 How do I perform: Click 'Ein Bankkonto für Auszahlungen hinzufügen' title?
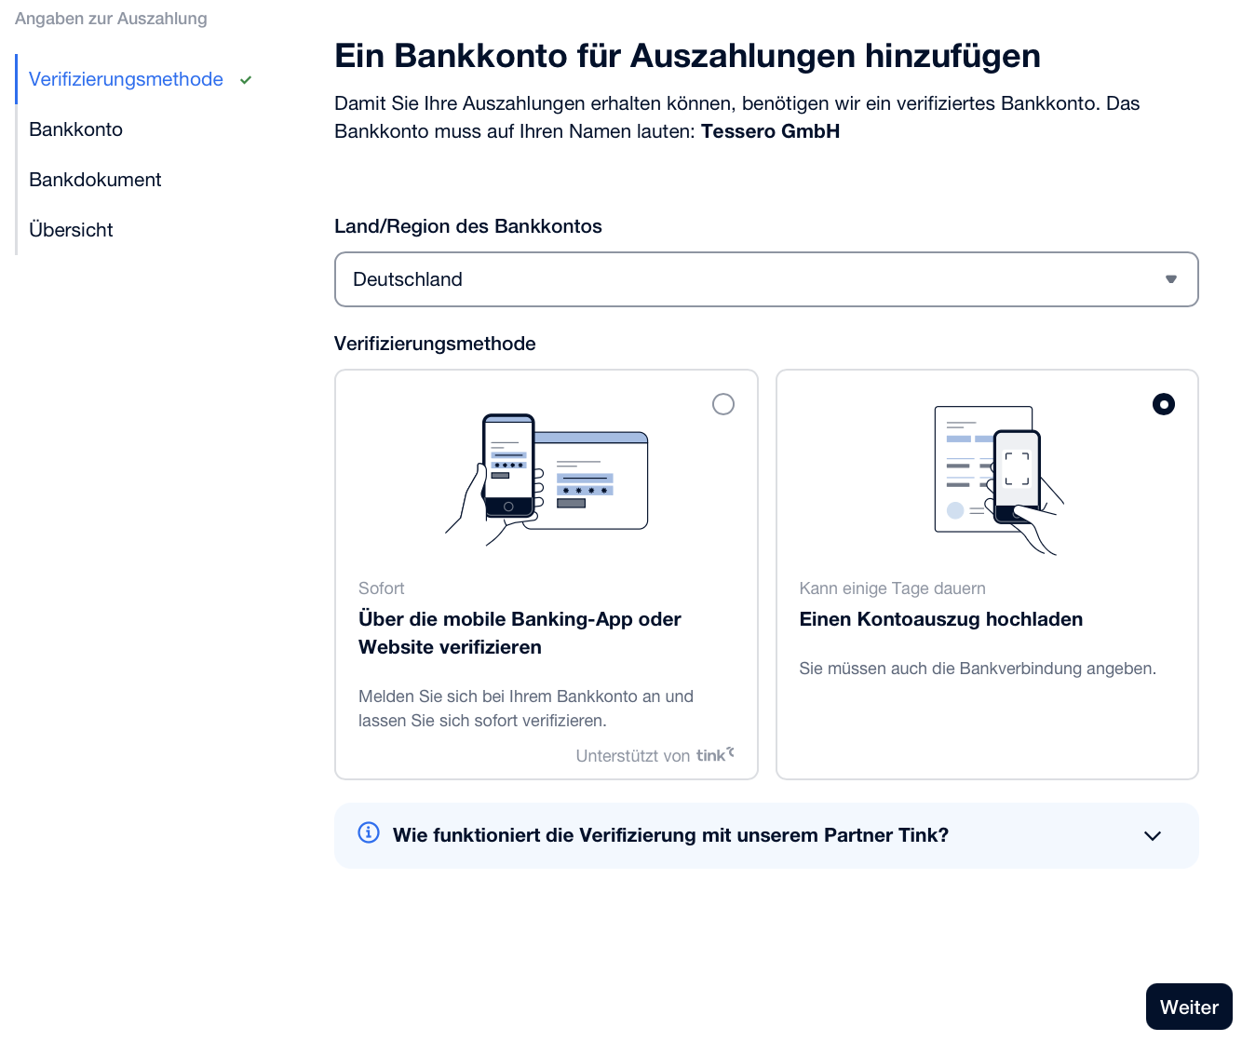tap(687, 56)
